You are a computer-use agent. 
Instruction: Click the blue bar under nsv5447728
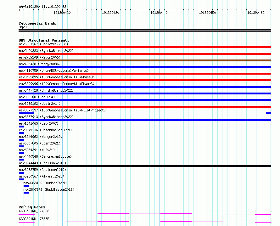(x=145, y=93)
